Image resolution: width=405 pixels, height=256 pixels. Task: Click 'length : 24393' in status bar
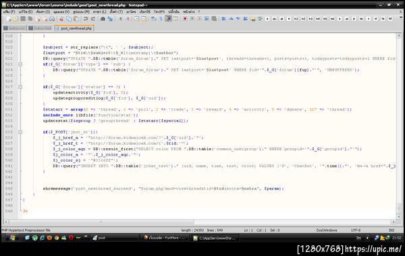[x=192, y=230]
